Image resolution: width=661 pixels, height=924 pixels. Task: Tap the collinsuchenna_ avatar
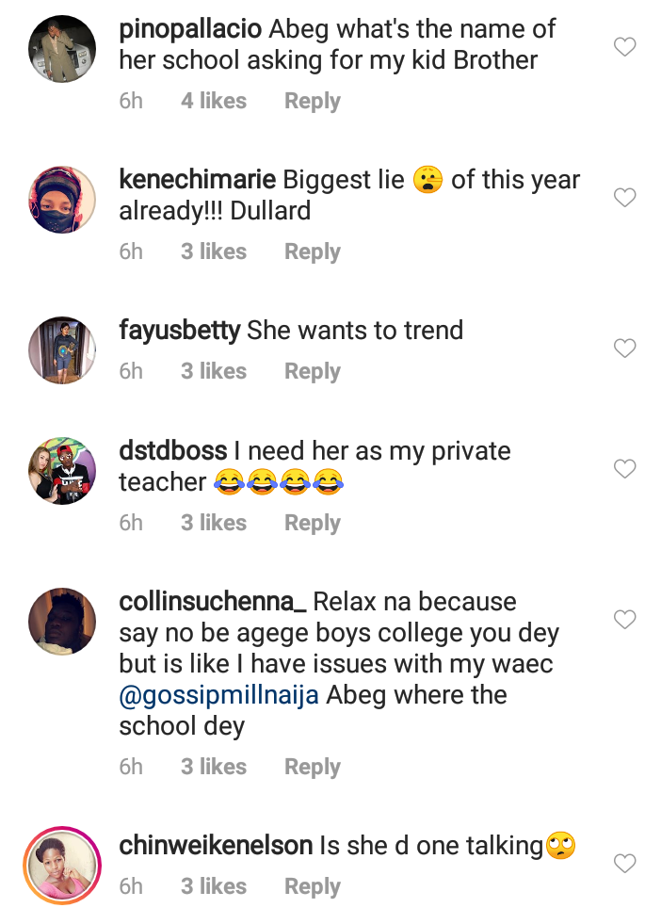61,622
